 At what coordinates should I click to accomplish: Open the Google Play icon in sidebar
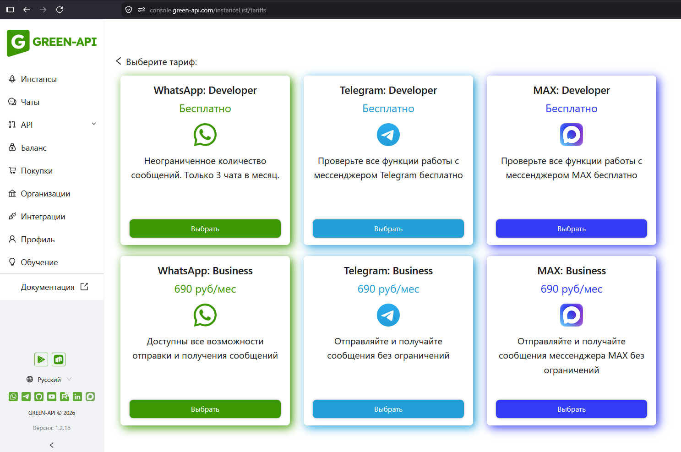coord(41,359)
